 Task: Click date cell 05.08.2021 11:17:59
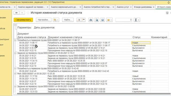(x=28, y=76)
